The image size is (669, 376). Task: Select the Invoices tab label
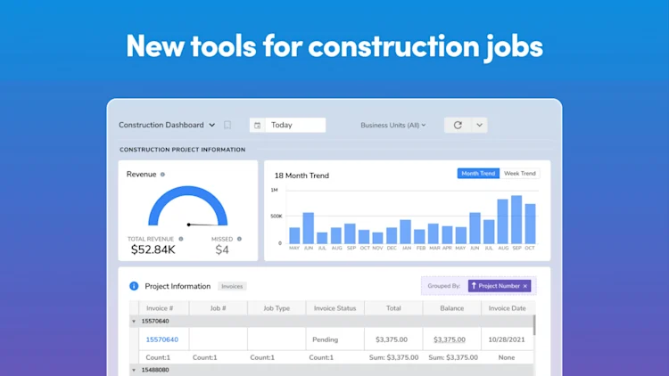[232, 287]
